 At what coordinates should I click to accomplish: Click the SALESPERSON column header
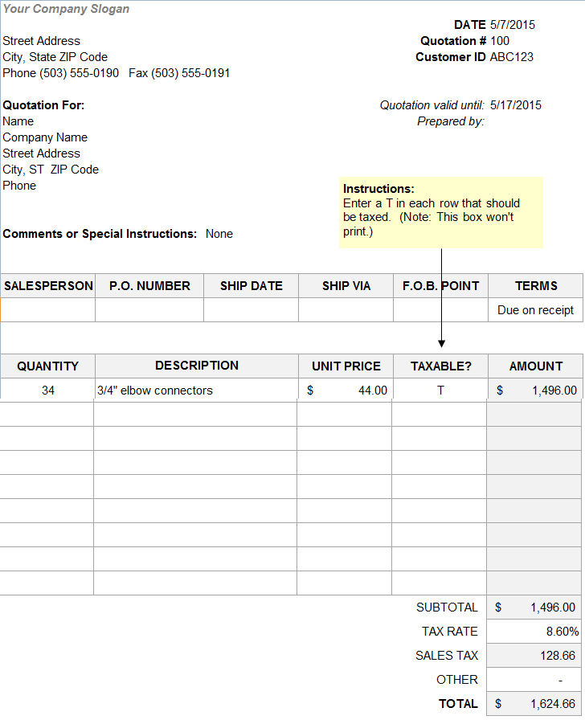(x=48, y=286)
